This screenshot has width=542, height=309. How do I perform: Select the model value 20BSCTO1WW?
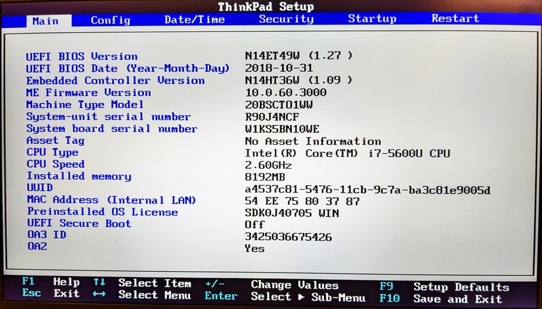click(x=279, y=105)
